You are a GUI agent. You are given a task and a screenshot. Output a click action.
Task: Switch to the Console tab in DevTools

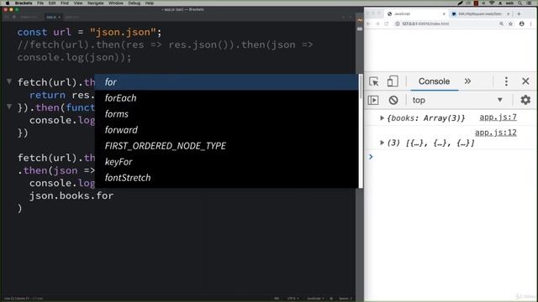434,81
